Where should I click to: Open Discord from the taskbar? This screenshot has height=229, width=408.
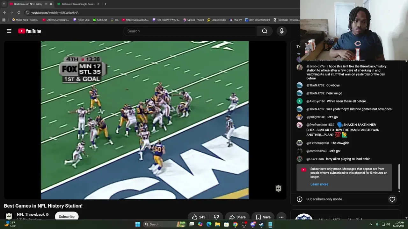click(x=253, y=224)
